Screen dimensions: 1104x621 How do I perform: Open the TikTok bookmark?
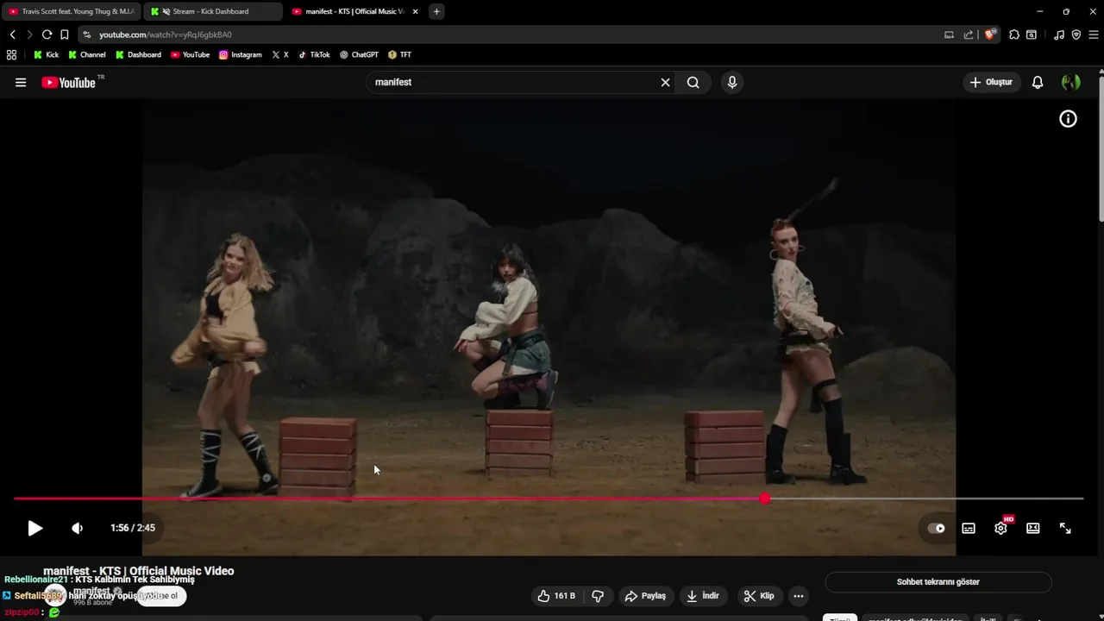pyautogui.click(x=314, y=54)
